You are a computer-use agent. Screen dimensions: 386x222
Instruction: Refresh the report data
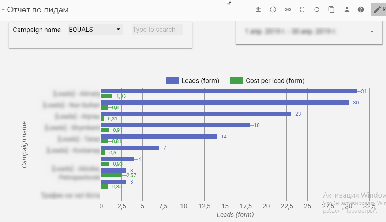tap(317, 10)
